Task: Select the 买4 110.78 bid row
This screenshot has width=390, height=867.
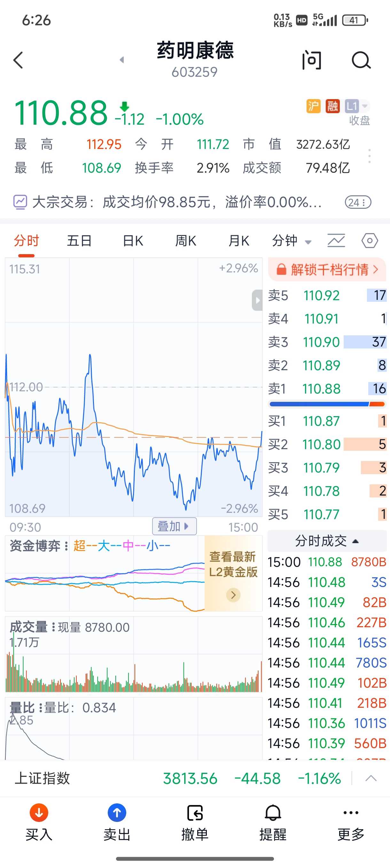Action: point(327,491)
